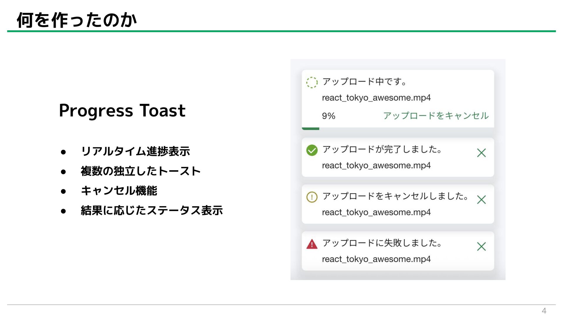Click the slide title 何を作ったのか
This screenshot has width=563, height=317.
tap(77, 20)
